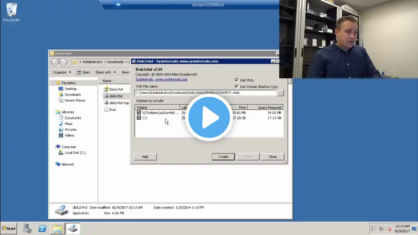418x235 pixels.
Task: Click the 34.01 MB space required value
Action: [274, 113]
